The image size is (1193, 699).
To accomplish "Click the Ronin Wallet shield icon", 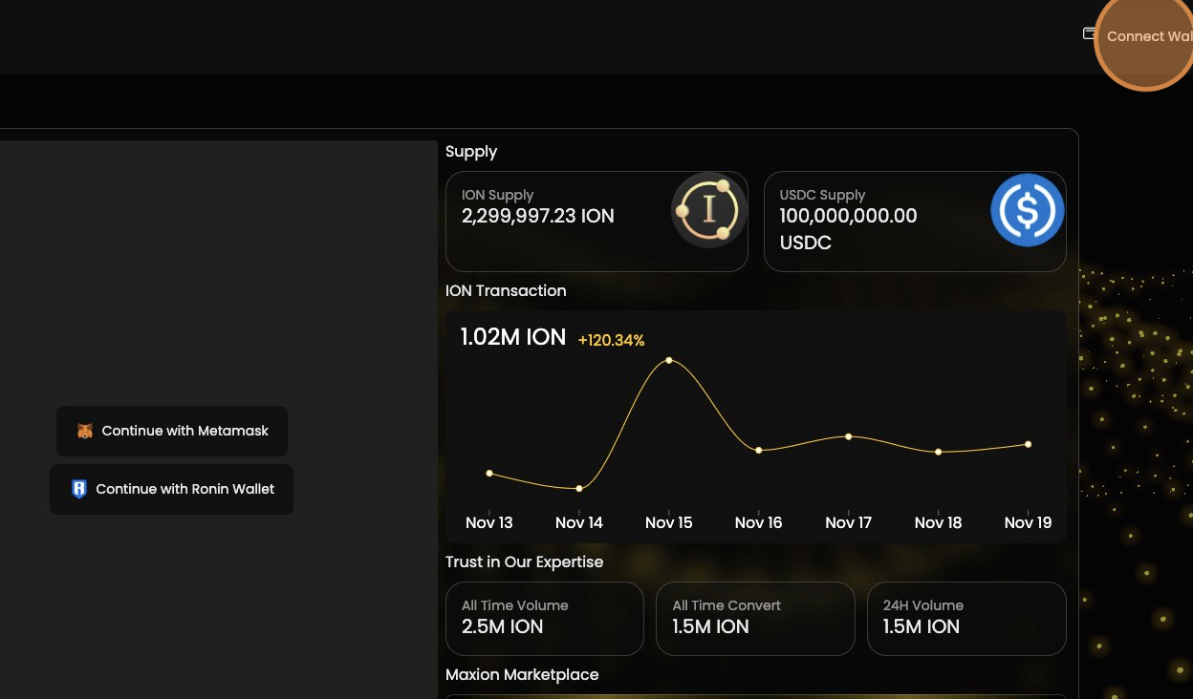I will 79,490.
